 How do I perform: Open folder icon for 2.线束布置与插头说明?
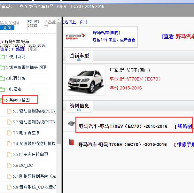pyautogui.click(x=2, y=68)
